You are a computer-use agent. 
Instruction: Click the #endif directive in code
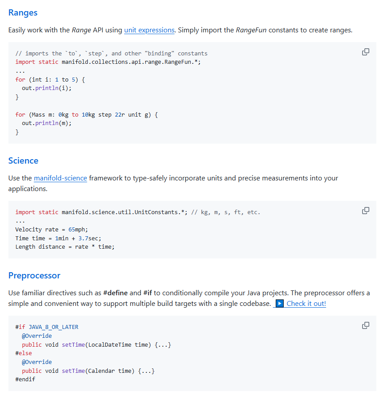point(25,379)
